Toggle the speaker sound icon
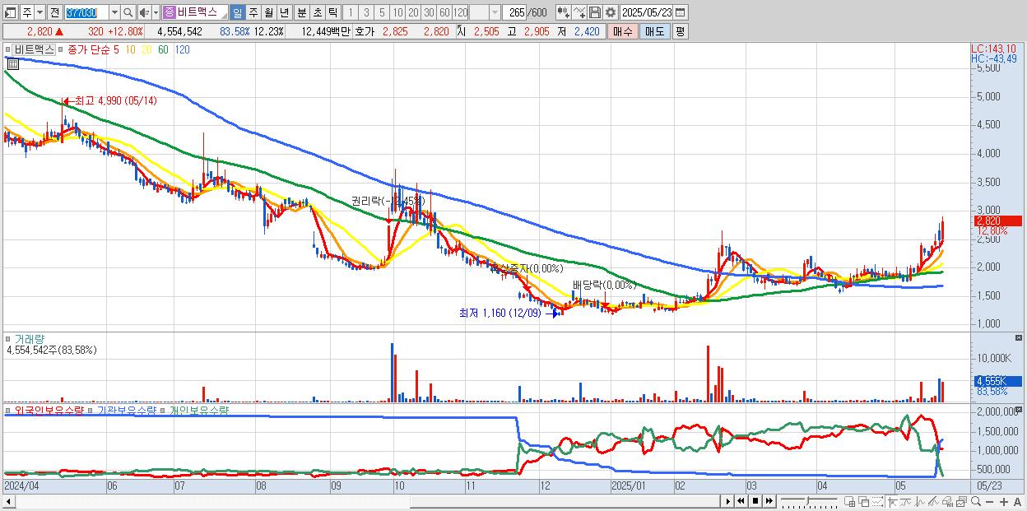 pos(144,12)
